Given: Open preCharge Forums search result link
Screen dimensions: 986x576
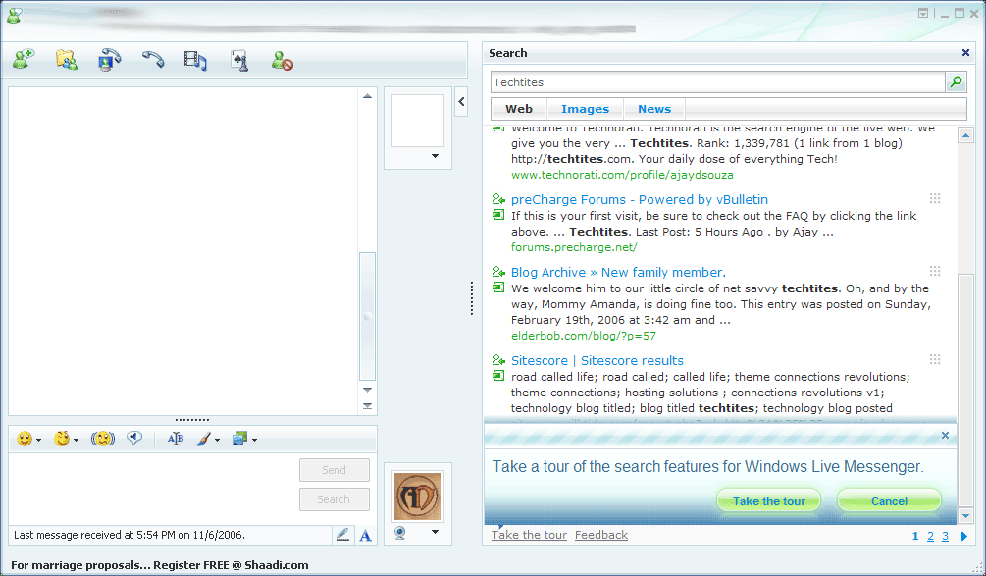Looking at the screenshot, I should [x=640, y=199].
